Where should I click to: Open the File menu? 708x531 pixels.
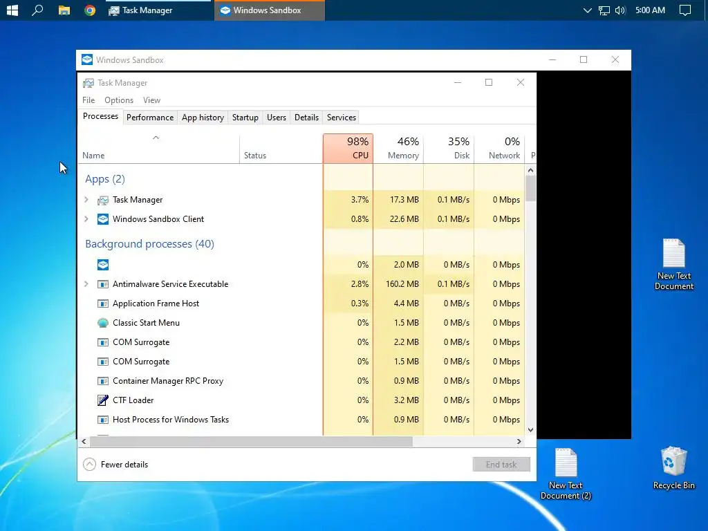pyautogui.click(x=88, y=100)
